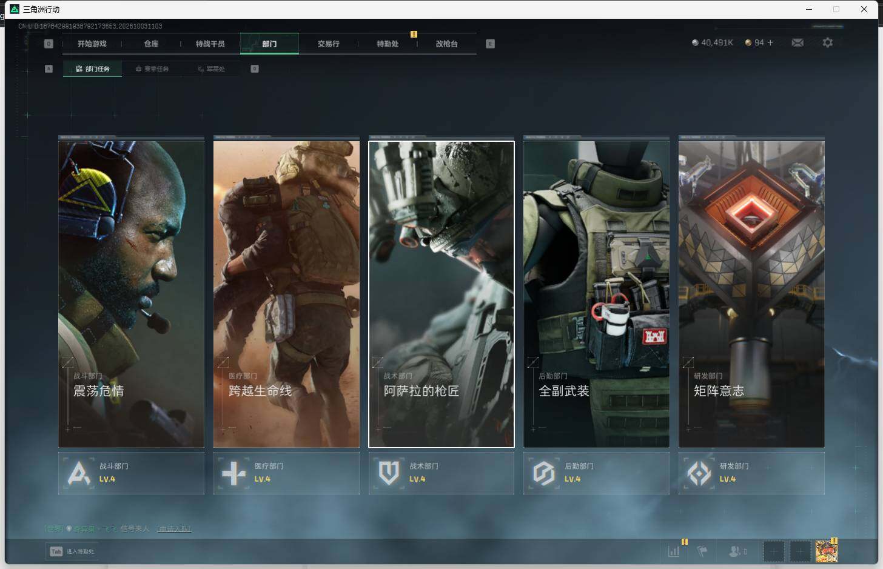Click the flag icon in bottom bar
883x569 pixels.
pos(702,551)
